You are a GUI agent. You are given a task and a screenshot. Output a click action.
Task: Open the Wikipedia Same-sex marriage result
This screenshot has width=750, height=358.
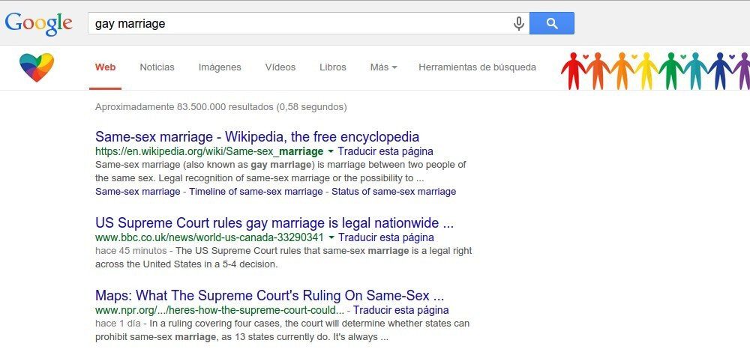[257, 137]
